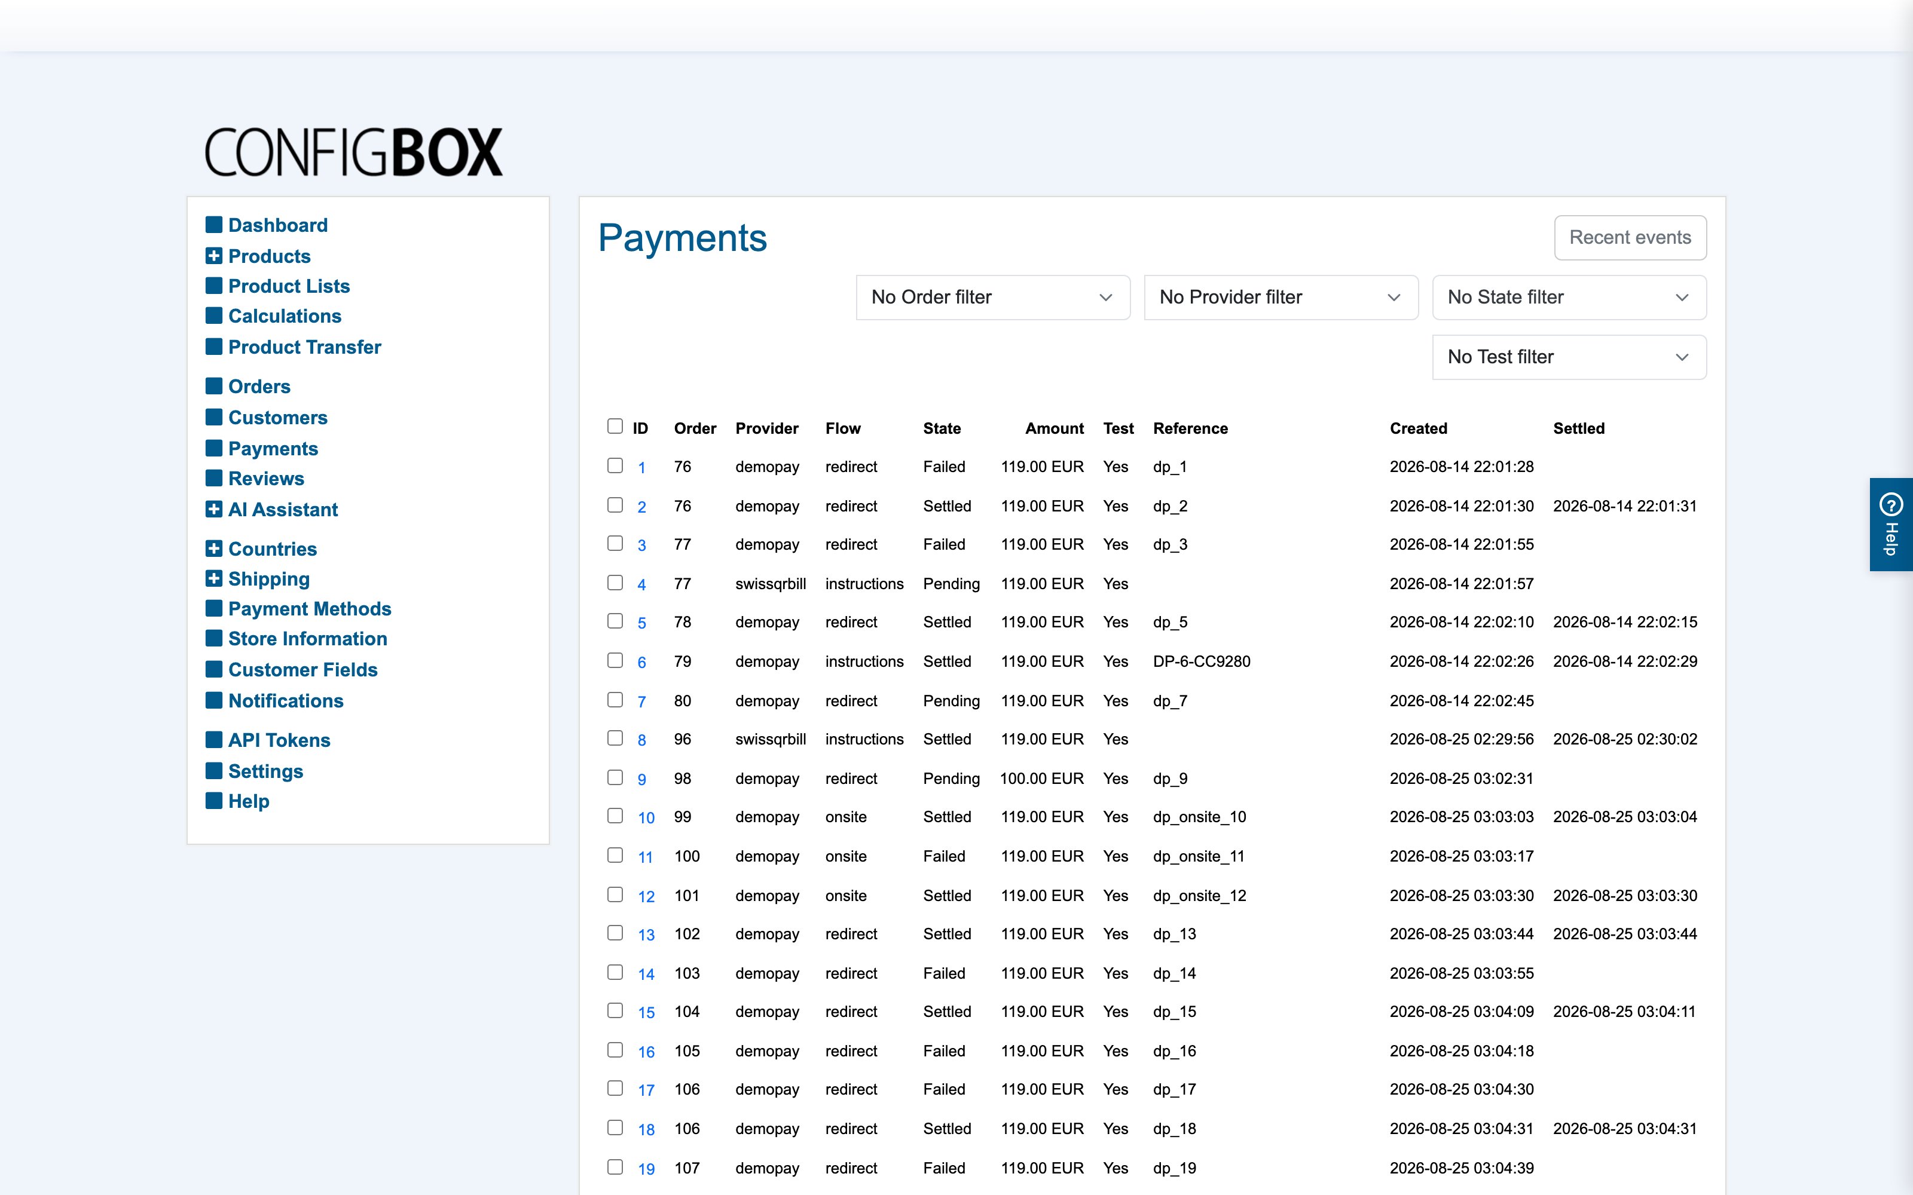
Task: Sort by the Created column header
Action: (x=1418, y=428)
